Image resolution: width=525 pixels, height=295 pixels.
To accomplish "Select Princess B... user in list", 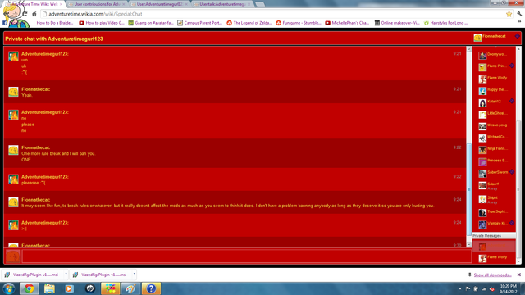I will point(493,161).
